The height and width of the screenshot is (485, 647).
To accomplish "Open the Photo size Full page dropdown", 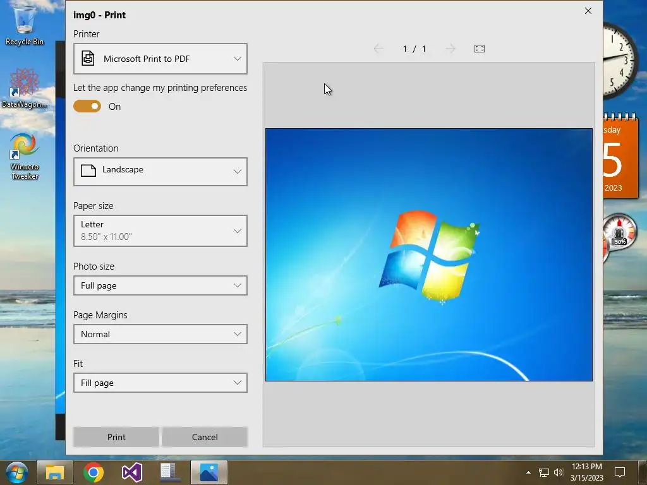I will pyautogui.click(x=160, y=285).
